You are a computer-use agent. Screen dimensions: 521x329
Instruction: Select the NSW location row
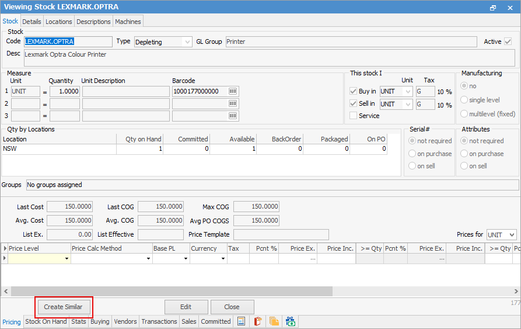(x=194, y=148)
